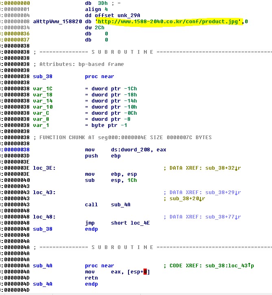Click the red highlighted 0 in [esp+0]
Image resolution: width=272 pixels, height=295 pixels.
tap(145, 272)
